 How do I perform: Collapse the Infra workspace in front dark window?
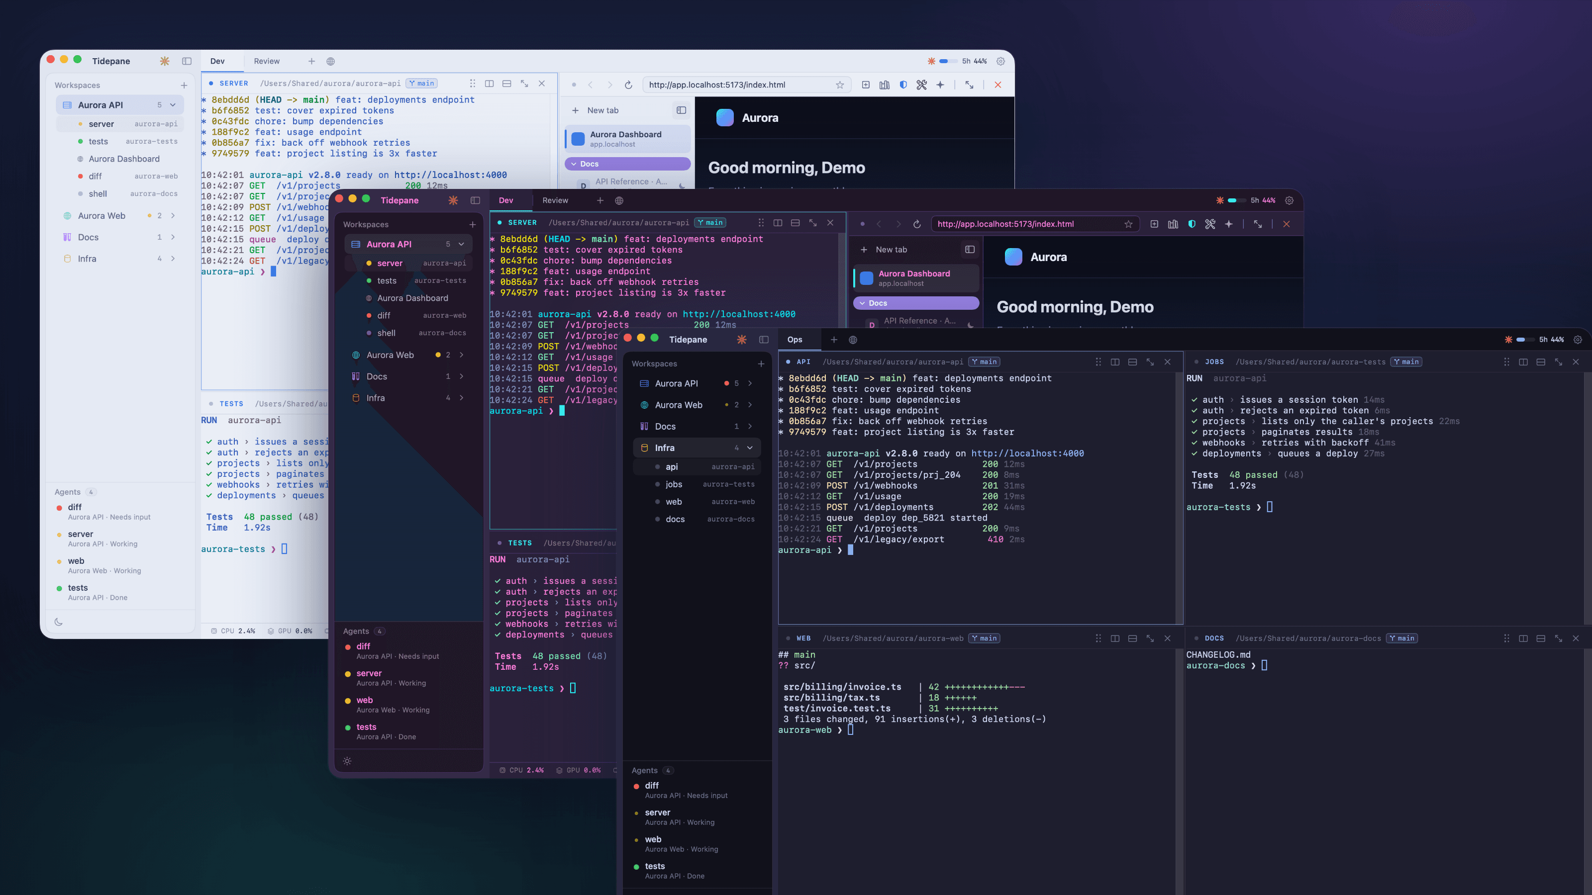click(x=750, y=448)
